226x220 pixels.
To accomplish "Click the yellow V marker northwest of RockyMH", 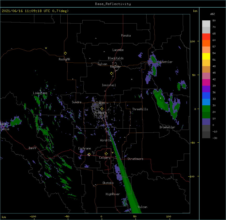I will 46,48.
